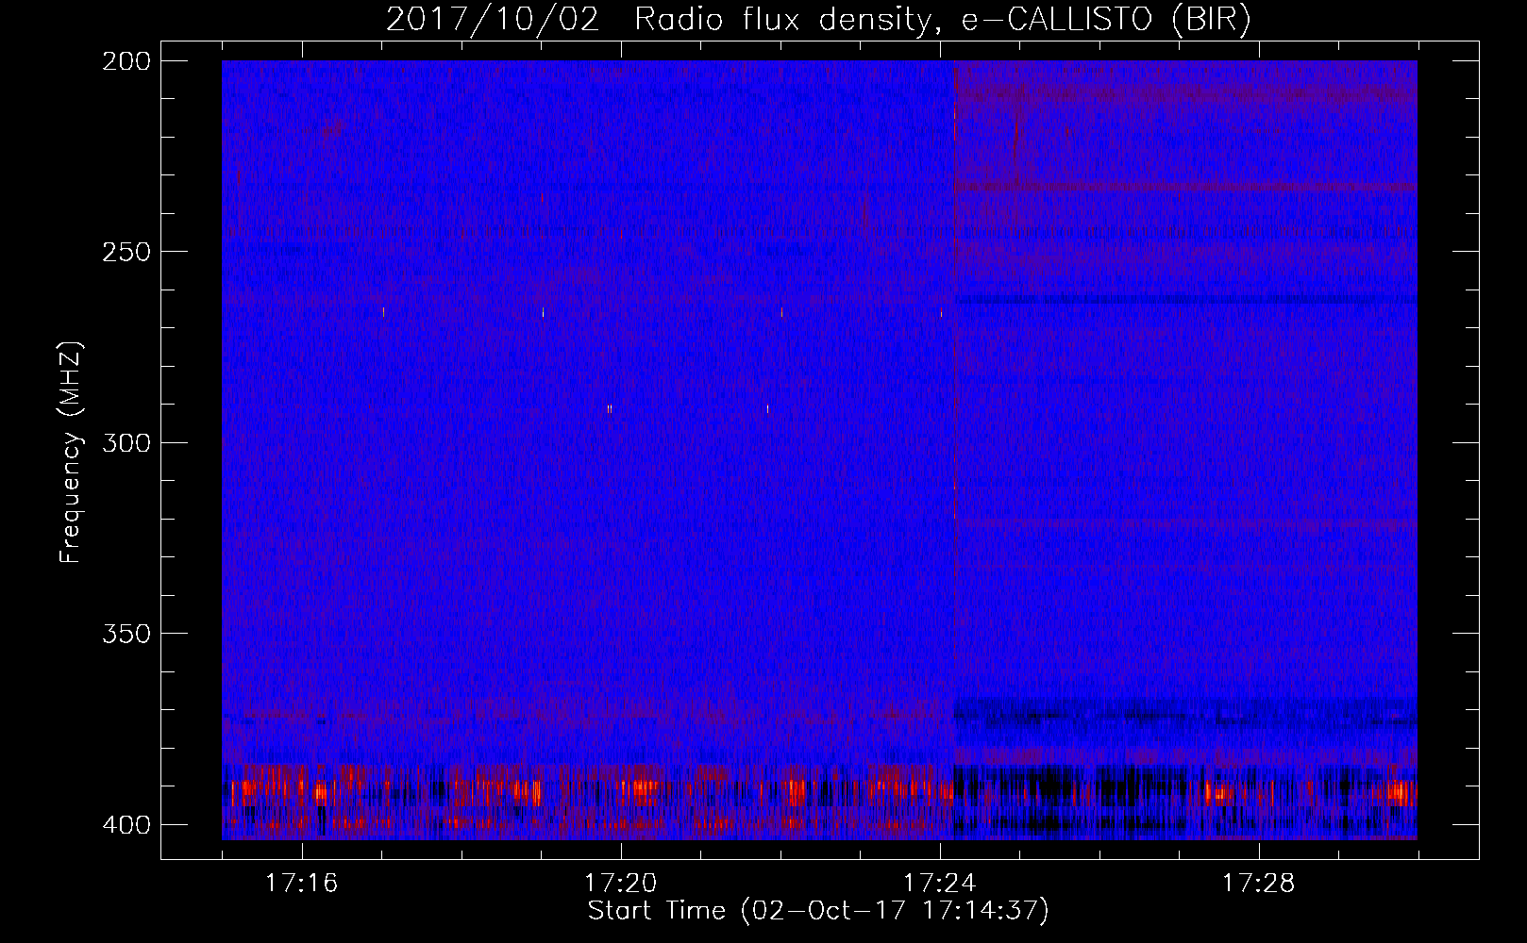Click the 'Frequency (MHZ)' axis label
The height and width of the screenshot is (943, 1527).
(71, 452)
